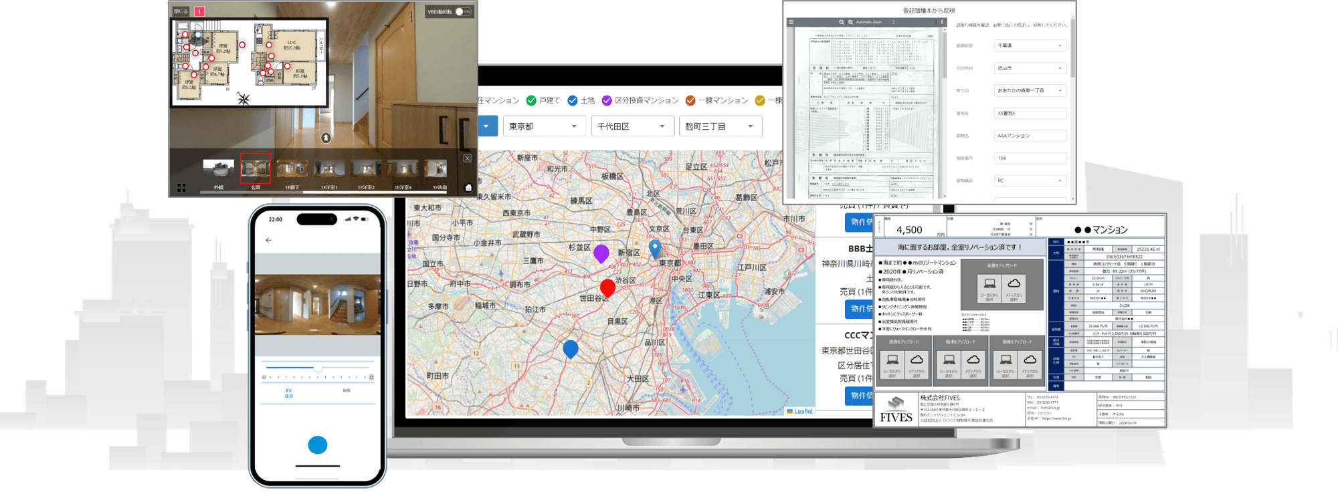Click the red hotspot inside LDK room
The image size is (1338, 496).
(x=269, y=45)
